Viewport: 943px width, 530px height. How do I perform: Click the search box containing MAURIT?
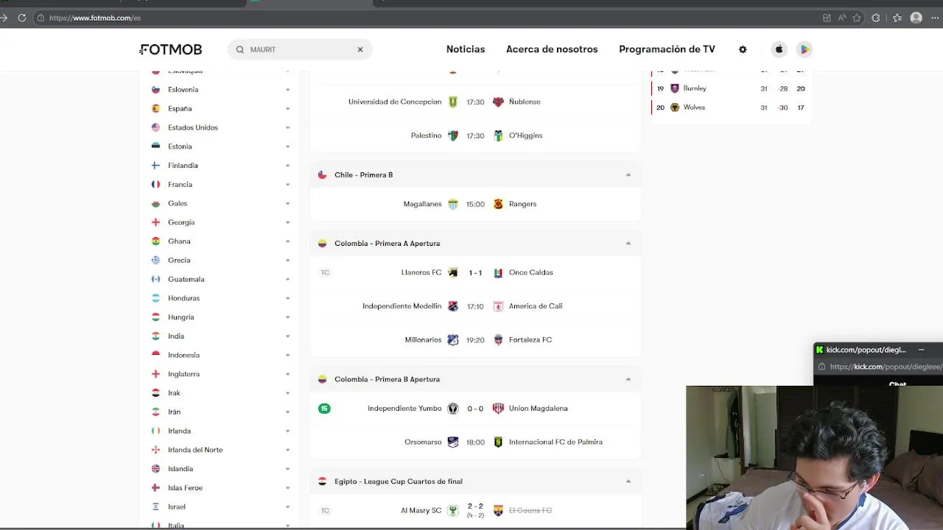pyautogui.click(x=300, y=49)
